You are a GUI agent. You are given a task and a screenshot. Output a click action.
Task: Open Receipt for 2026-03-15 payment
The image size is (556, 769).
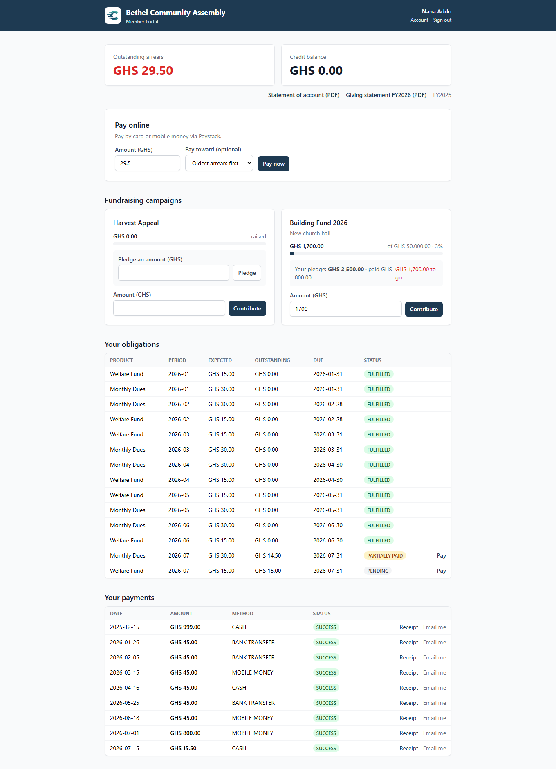[x=409, y=672]
